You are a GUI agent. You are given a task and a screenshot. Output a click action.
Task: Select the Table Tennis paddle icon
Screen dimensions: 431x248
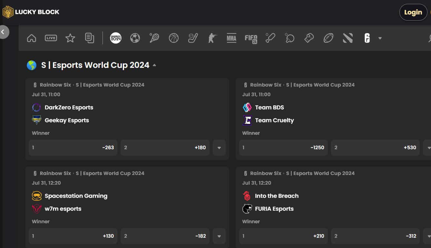coord(290,38)
